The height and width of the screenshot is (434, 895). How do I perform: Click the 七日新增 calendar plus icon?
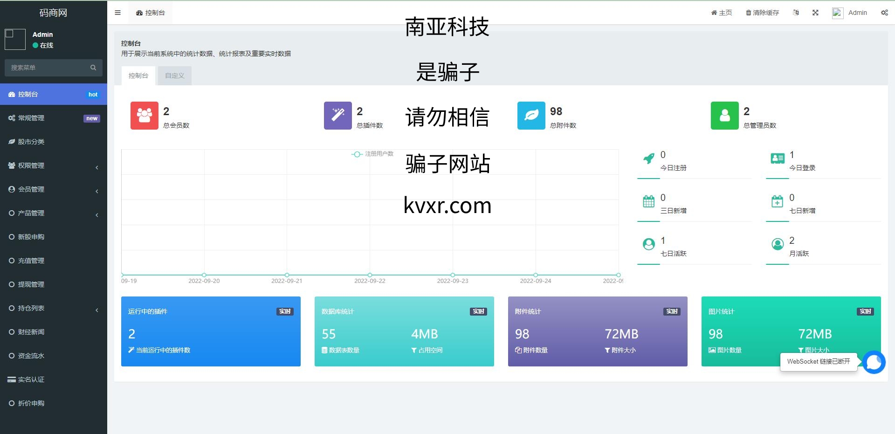tap(778, 201)
